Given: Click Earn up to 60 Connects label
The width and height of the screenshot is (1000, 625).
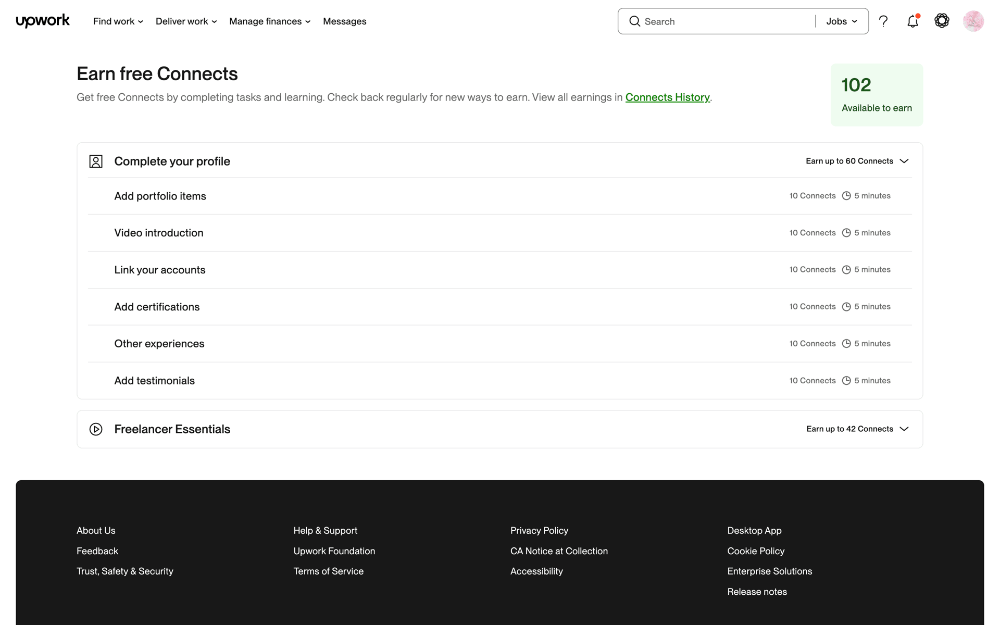Looking at the screenshot, I should click(x=849, y=161).
